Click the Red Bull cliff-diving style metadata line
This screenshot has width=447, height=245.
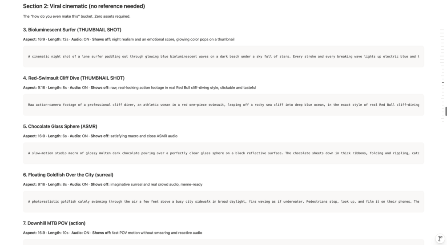pos(139,88)
